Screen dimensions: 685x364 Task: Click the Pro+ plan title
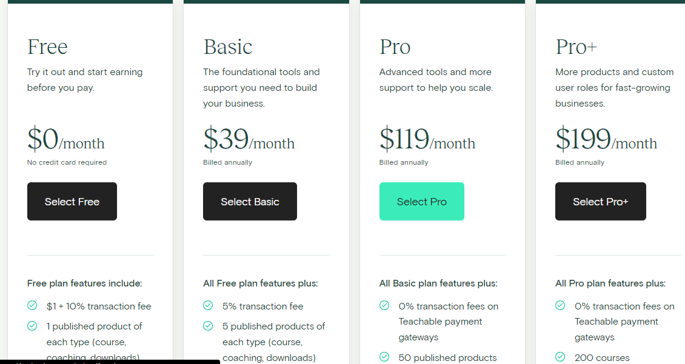(x=576, y=47)
